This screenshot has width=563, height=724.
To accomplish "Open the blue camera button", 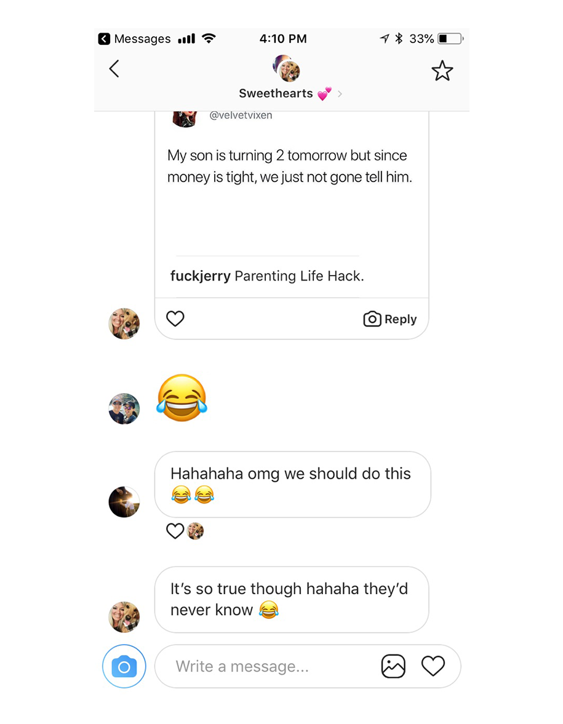I will click(x=124, y=666).
